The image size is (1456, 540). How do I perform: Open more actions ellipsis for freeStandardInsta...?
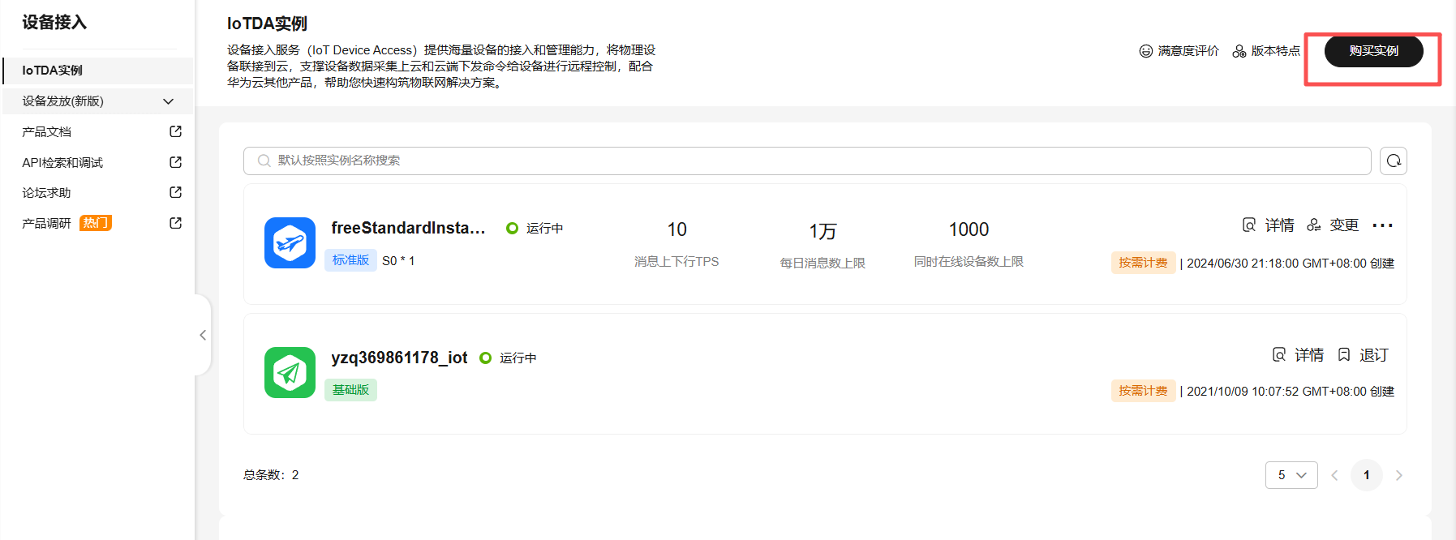[1382, 225]
